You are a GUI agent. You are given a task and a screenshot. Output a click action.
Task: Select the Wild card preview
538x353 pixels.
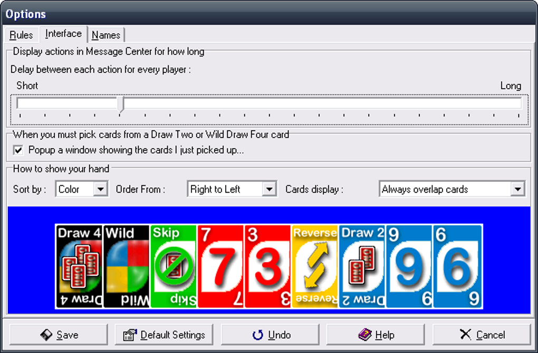tap(127, 266)
